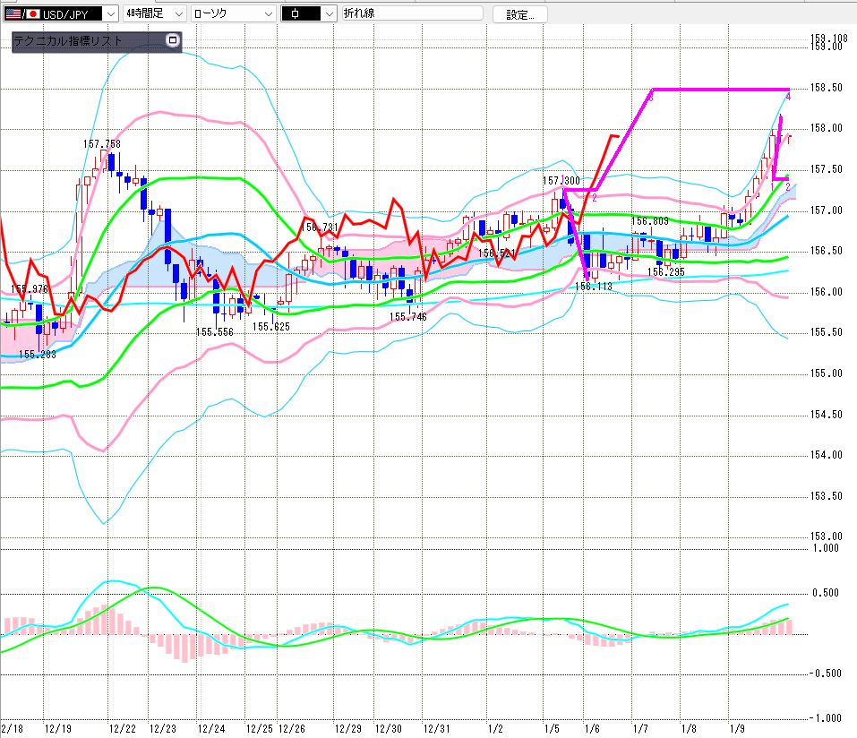The height and width of the screenshot is (738, 857).
Task: Click the 157.768 high price label
Action: [101, 143]
